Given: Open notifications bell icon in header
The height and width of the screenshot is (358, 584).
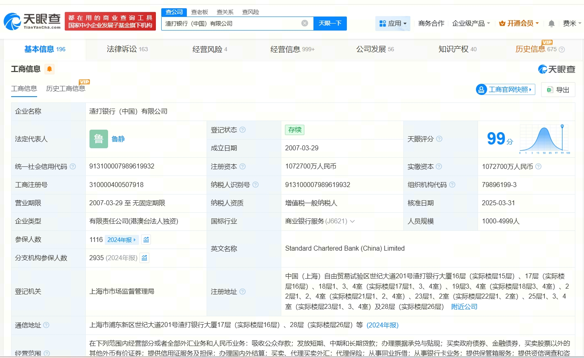Looking at the screenshot, I should click(551, 24).
